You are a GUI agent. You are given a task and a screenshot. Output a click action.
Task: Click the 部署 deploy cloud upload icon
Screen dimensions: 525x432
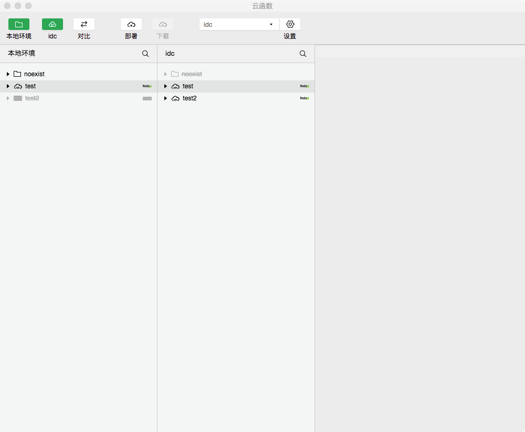tap(131, 24)
